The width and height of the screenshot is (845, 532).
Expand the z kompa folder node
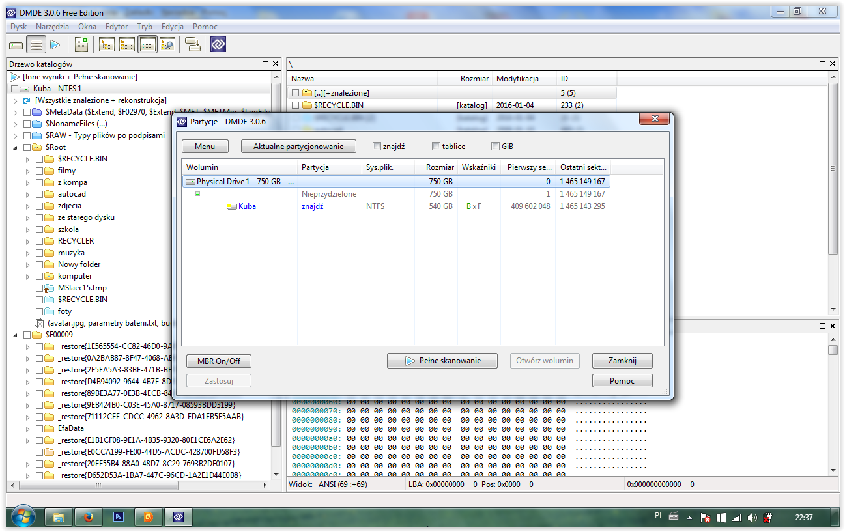point(27,182)
